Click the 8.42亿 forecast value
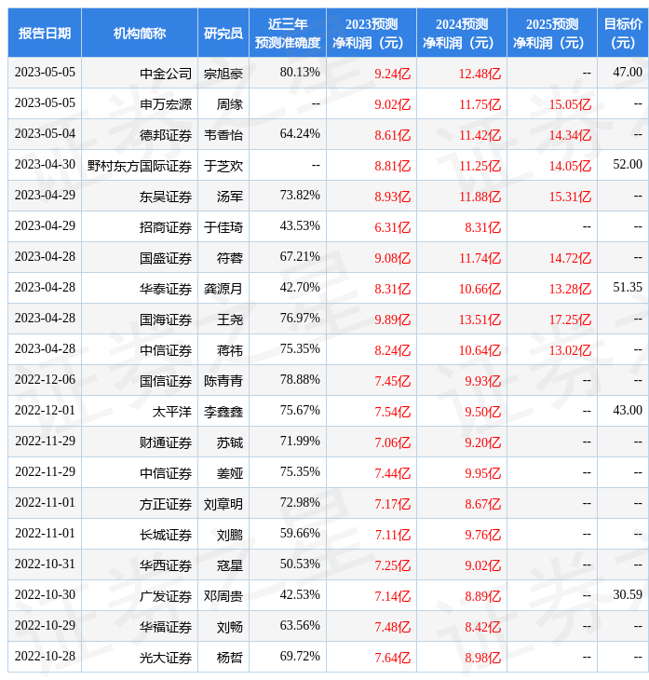The image size is (649, 680). [482, 628]
